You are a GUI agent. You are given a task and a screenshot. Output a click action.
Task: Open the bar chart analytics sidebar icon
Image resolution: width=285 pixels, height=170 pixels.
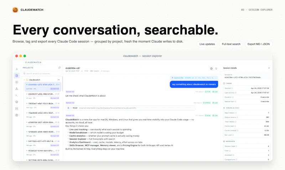(17, 69)
